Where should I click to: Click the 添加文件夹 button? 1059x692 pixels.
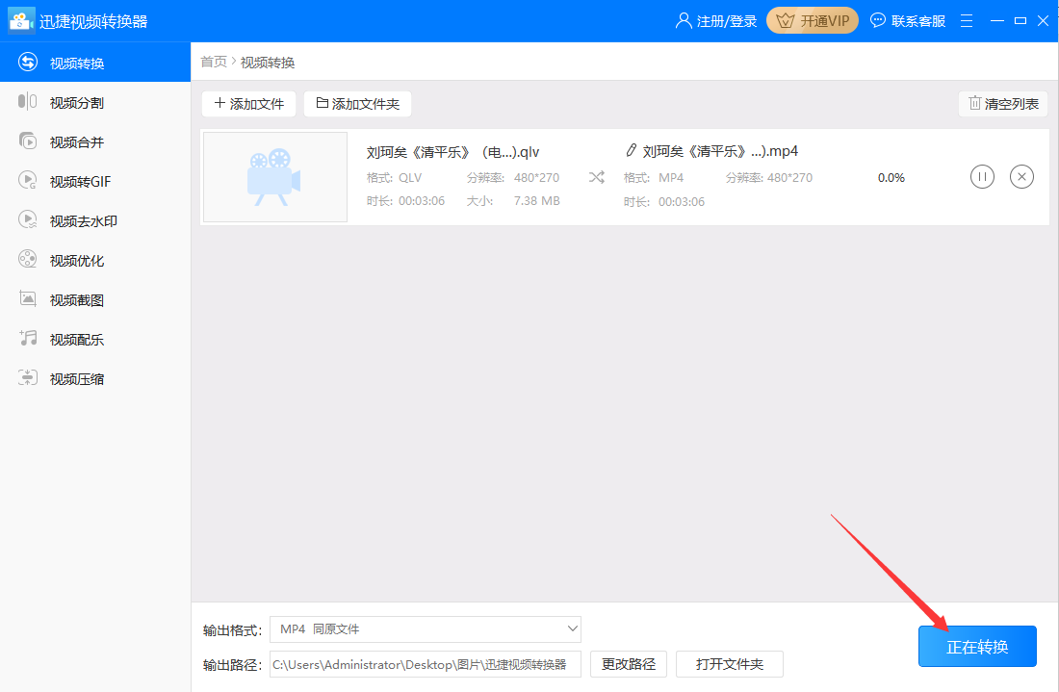pyautogui.click(x=357, y=104)
